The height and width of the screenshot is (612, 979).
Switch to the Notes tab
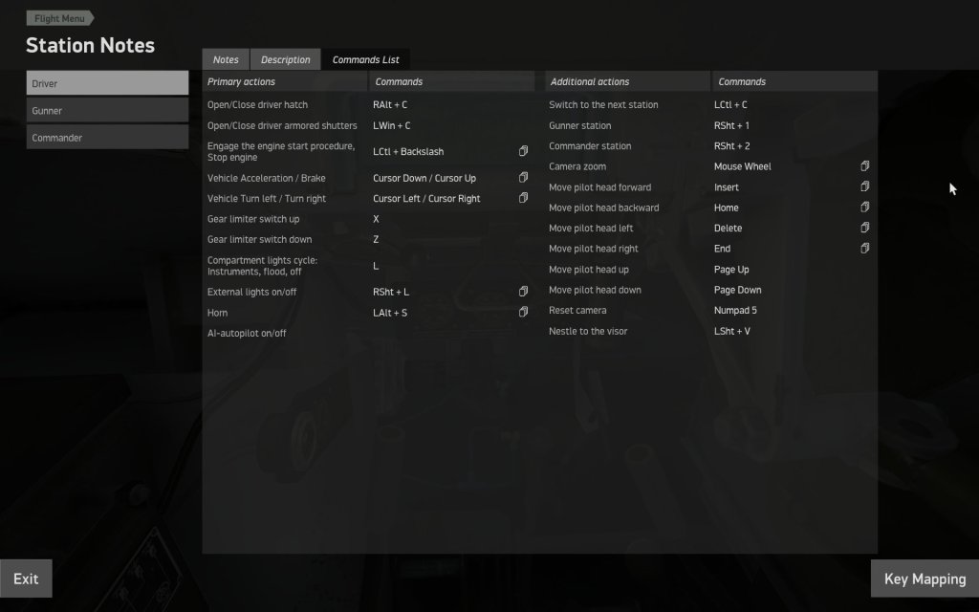226,60
